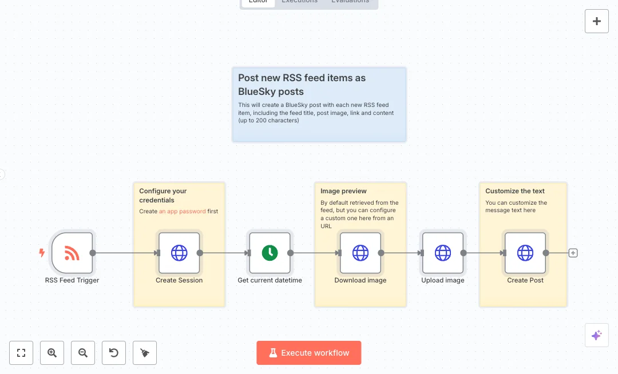Zoom out of the canvas
618x374 pixels.
click(x=83, y=353)
